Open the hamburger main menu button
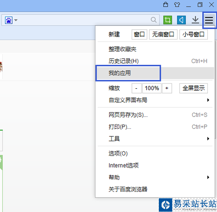The image size is (217, 212). 209,20
